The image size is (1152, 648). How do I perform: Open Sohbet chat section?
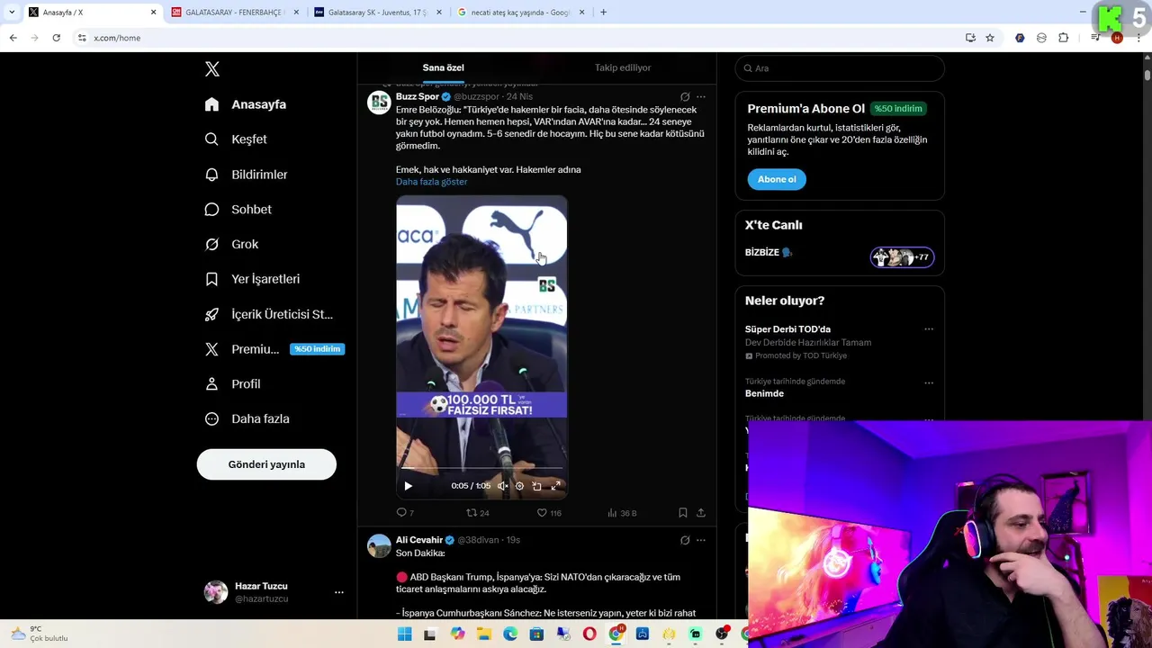pyautogui.click(x=238, y=210)
